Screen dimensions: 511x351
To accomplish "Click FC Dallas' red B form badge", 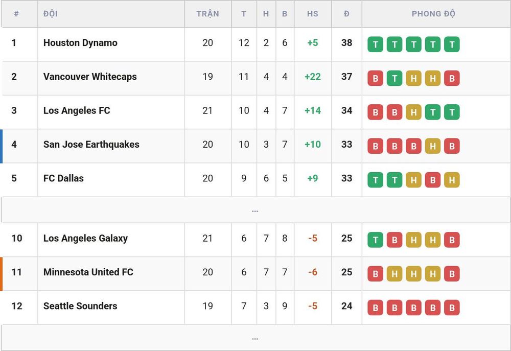I will click(432, 180).
